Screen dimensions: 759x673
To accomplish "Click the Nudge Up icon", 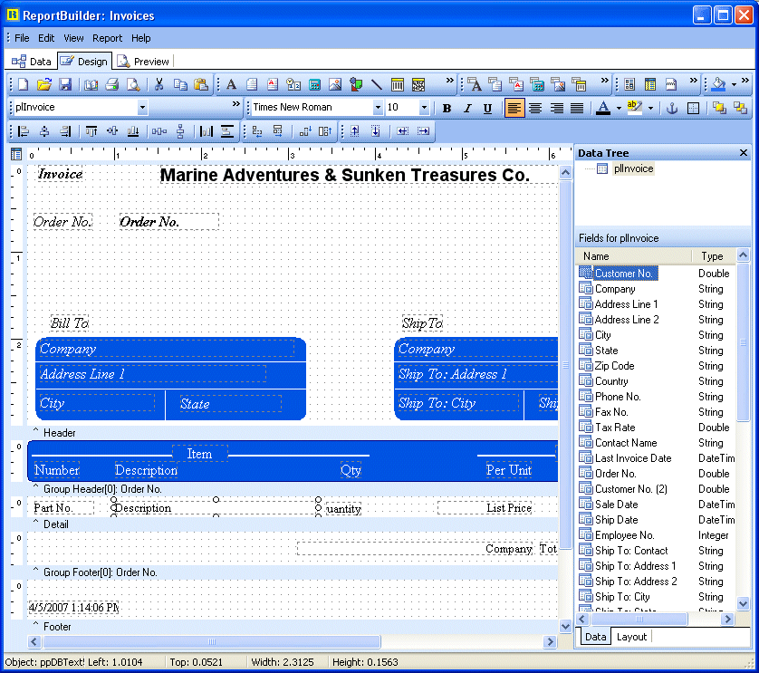I will (355, 131).
